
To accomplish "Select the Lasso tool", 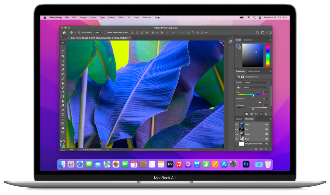I will 63,51.
